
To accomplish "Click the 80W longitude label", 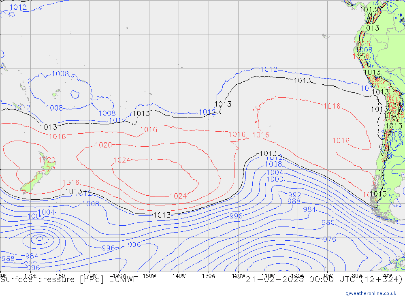I will coord(357,276).
